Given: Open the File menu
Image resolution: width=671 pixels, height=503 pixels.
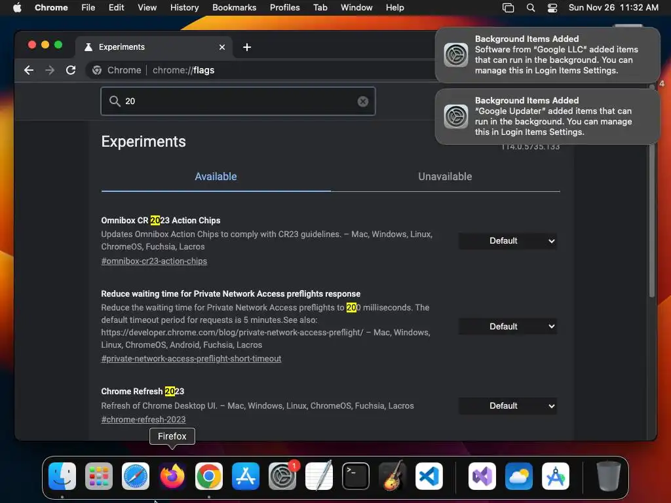Looking at the screenshot, I should point(88,7).
